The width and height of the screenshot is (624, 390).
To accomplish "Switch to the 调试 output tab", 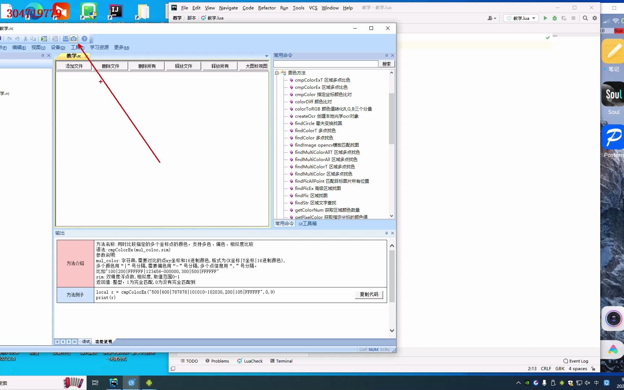I will [86, 342].
